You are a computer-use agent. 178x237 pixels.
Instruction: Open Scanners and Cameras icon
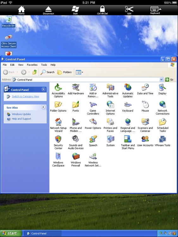pyautogui.click(x=145, y=125)
